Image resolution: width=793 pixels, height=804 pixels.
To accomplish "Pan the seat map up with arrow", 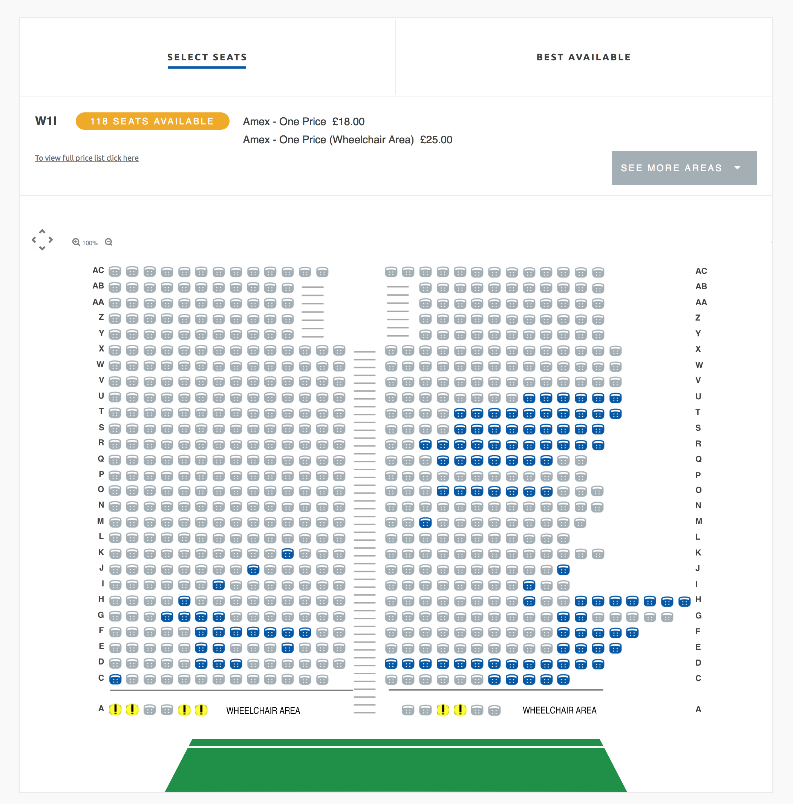I will click(x=42, y=231).
